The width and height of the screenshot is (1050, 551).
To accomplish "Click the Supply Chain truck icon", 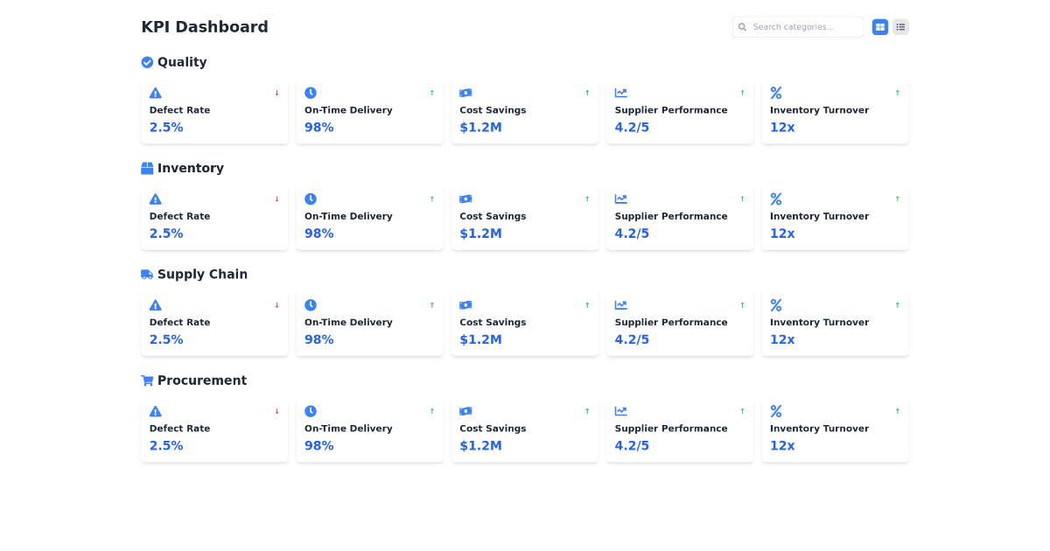I will click(x=147, y=274).
